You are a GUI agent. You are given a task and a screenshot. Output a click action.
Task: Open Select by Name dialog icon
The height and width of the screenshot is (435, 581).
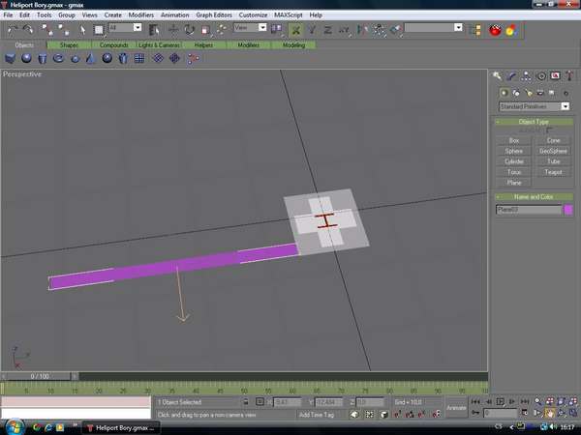154,30
